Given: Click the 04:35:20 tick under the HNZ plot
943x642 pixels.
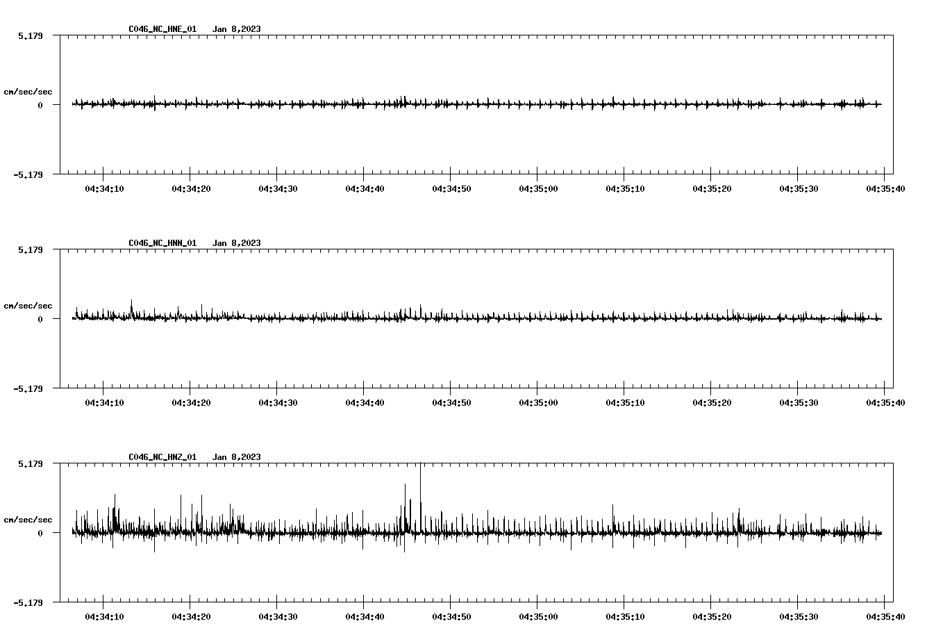Looking at the screenshot, I should [x=713, y=616].
